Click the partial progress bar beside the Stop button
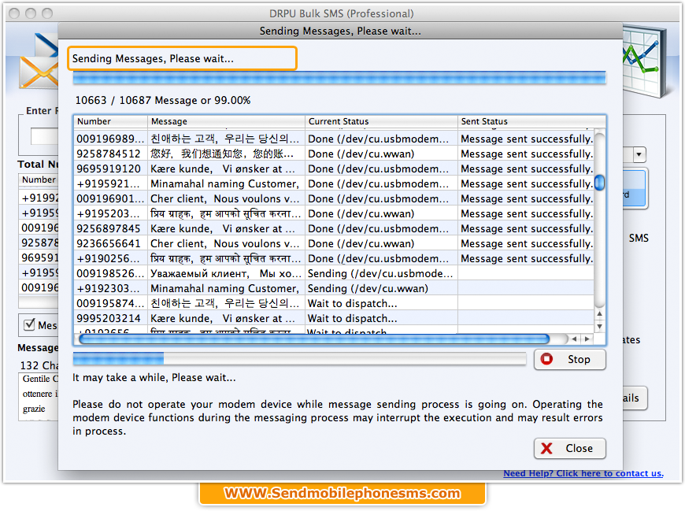Image resolution: width=685 pixels, height=511 pixels. tap(299, 359)
